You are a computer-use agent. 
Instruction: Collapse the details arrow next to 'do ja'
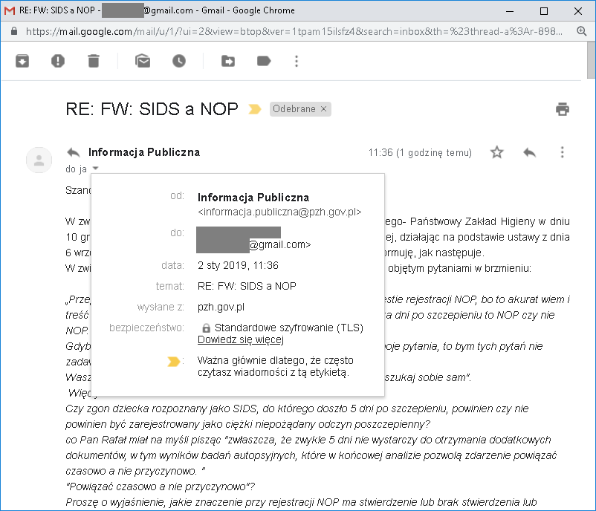point(95,169)
